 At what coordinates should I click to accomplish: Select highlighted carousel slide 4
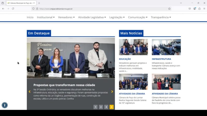pyautogui.click(x=112, y=107)
